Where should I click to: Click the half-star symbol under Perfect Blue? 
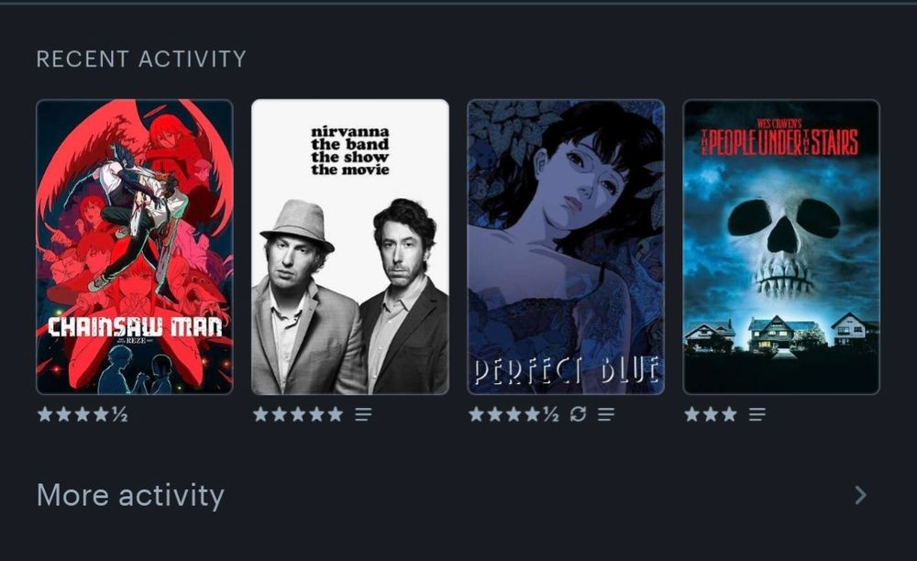pyautogui.click(x=551, y=414)
